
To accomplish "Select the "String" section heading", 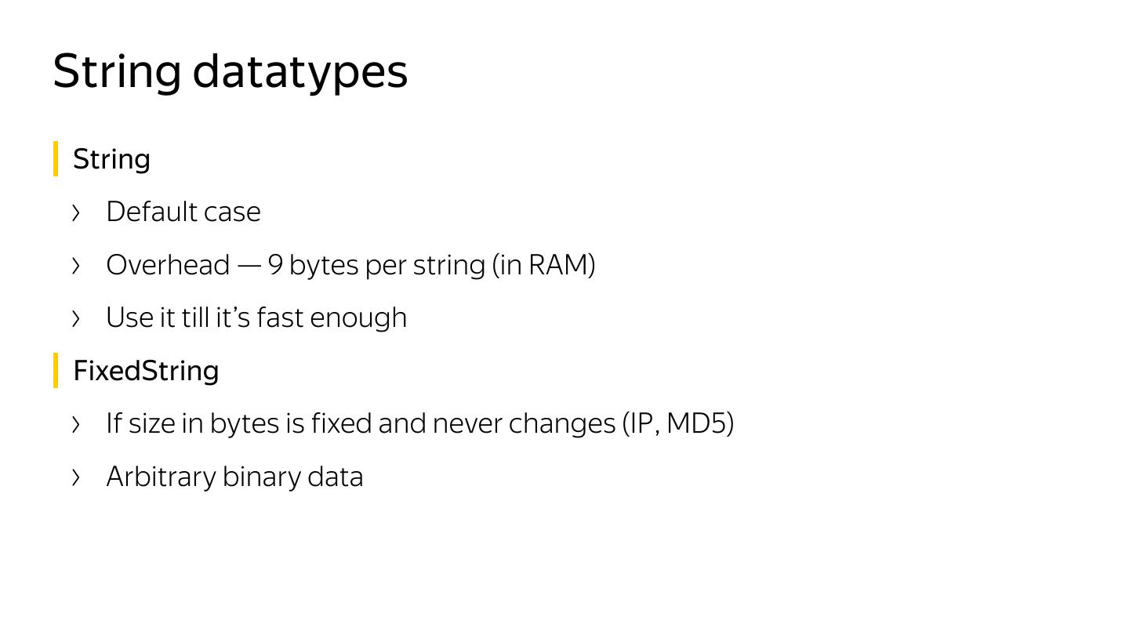I will pyautogui.click(x=111, y=159).
